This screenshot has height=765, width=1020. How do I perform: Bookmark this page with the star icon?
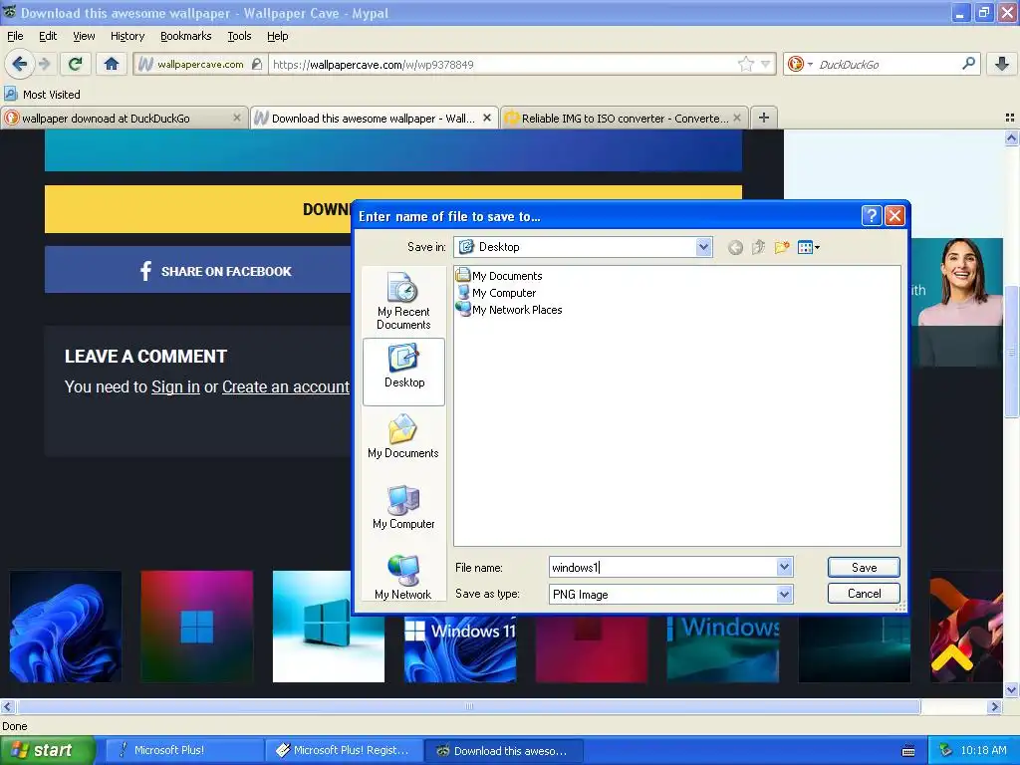coord(745,64)
